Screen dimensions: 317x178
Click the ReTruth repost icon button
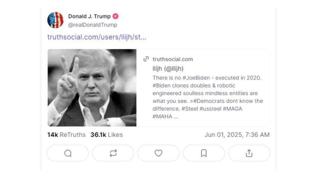coord(113,153)
